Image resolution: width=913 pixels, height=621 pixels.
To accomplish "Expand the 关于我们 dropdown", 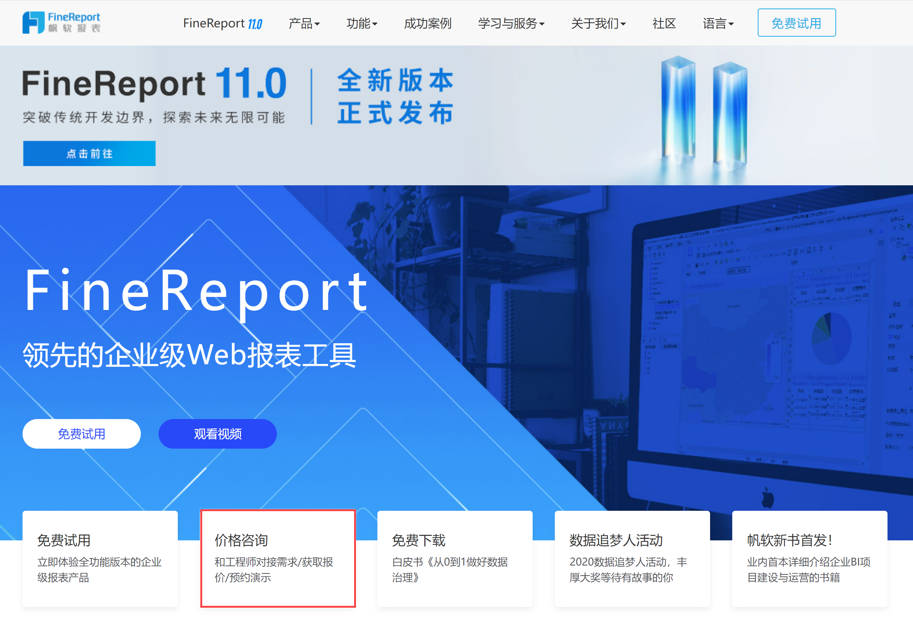I will (x=598, y=23).
